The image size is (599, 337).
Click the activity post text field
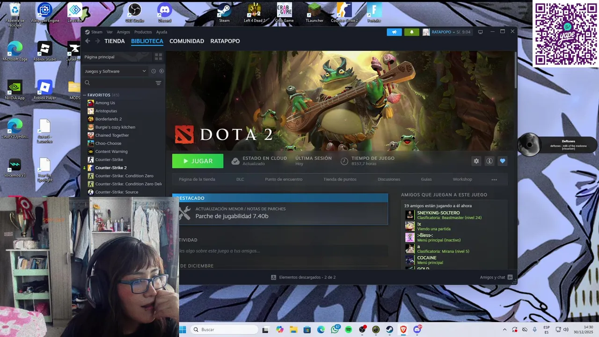[283, 251]
